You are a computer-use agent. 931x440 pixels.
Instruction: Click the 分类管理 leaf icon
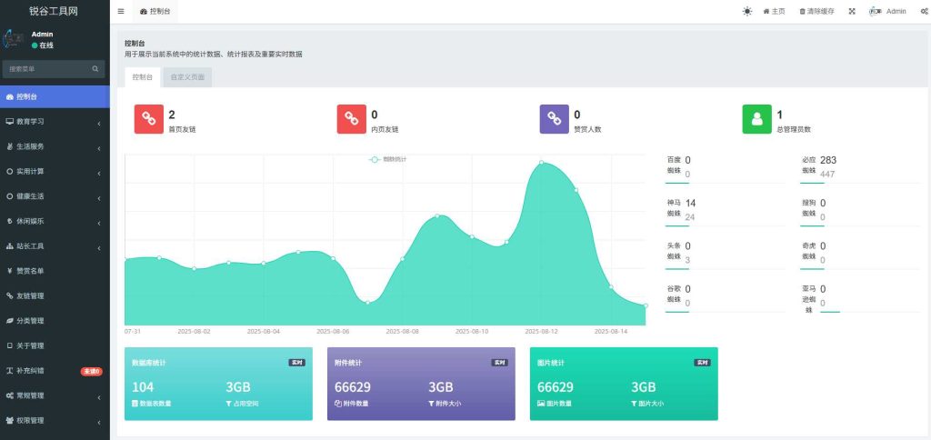point(9,321)
